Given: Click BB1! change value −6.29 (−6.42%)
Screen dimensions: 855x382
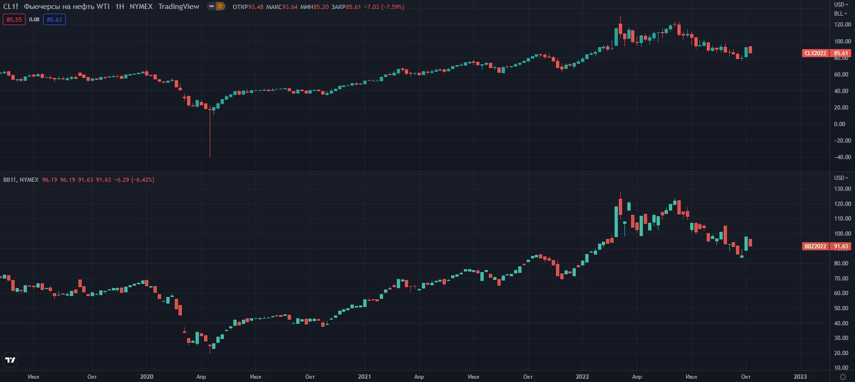Looking at the screenshot, I should coord(134,180).
